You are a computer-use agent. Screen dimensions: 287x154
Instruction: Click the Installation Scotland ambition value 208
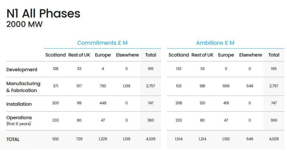pyautogui.click(x=179, y=103)
